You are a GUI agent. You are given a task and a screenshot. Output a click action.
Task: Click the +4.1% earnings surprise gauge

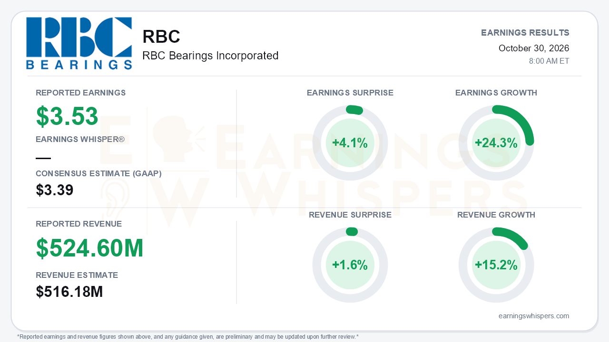tap(350, 143)
